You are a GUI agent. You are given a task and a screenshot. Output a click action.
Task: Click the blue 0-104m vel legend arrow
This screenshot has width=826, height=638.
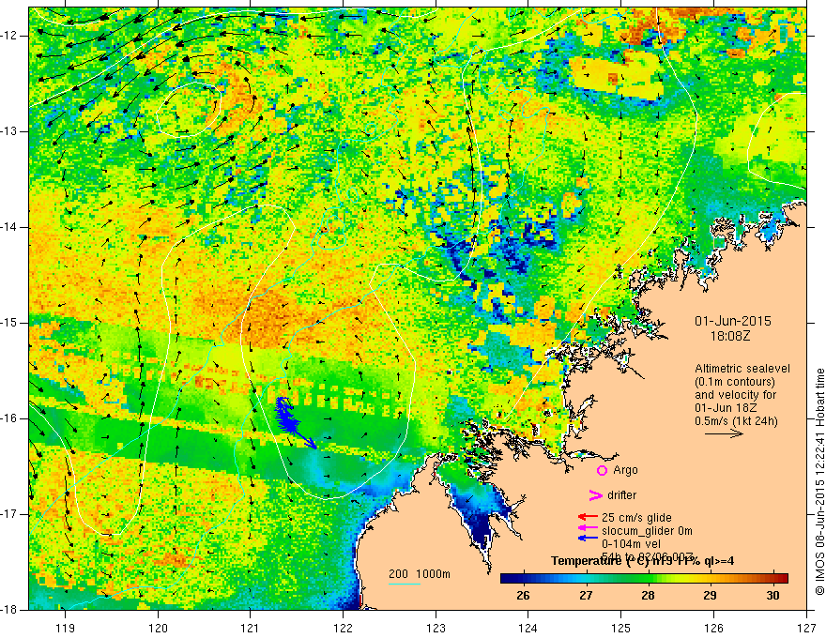point(588,538)
